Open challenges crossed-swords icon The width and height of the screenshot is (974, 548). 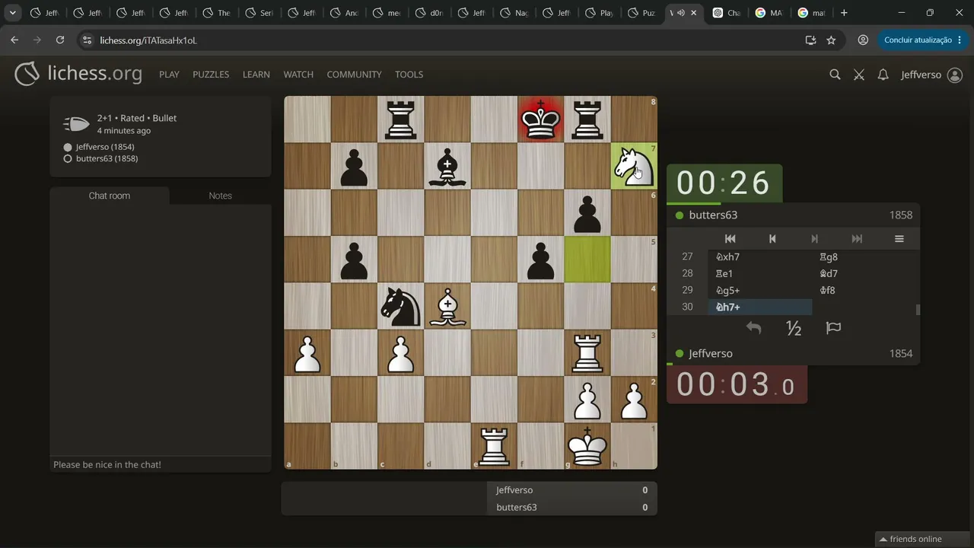[x=859, y=75]
